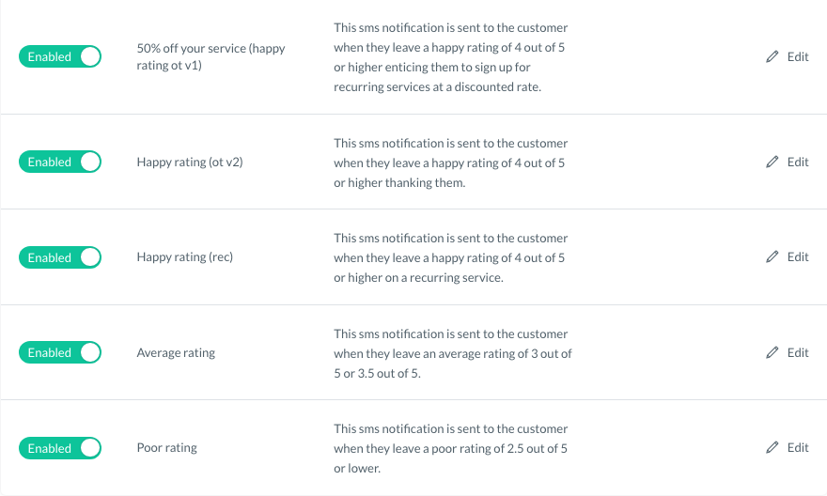
Task: Click the description ending in "or higher thanking them"
Action: pyautogui.click(x=451, y=163)
